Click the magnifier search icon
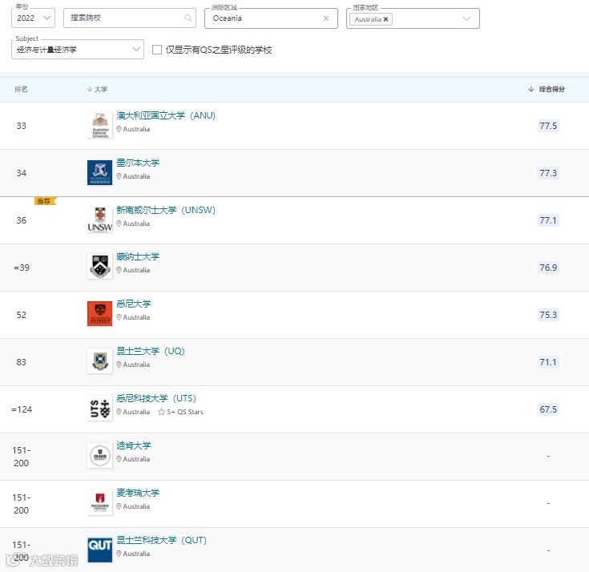This screenshot has width=589, height=572. 188,18
